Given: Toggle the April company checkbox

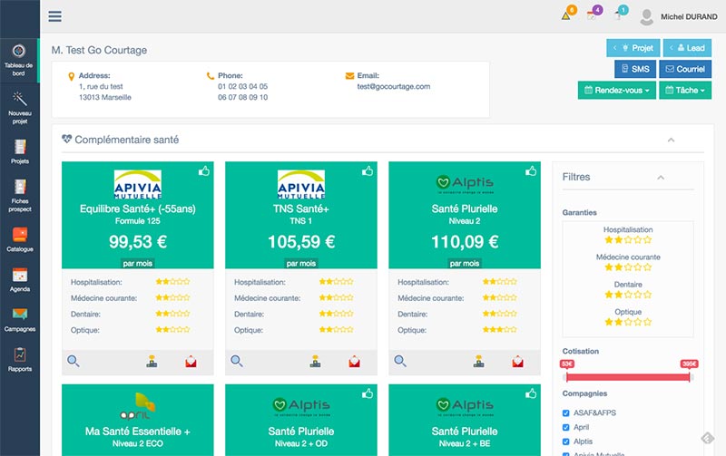Looking at the screenshot, I should click(x=566, y=426).
